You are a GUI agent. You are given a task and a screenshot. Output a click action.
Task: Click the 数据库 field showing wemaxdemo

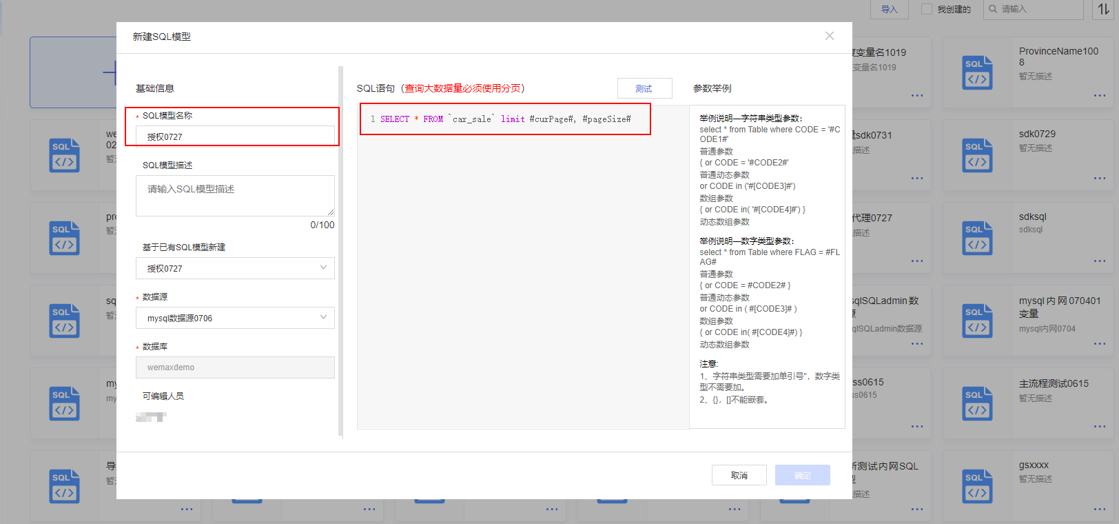[235, 367]
